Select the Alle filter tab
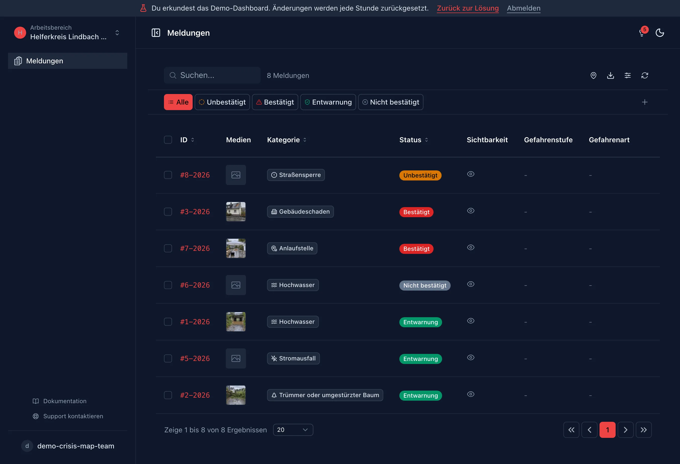 point(178,102)
